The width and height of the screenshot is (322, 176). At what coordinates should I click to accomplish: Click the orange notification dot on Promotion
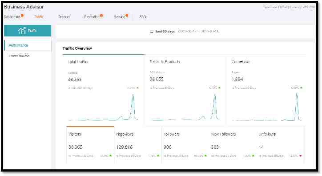101,16
